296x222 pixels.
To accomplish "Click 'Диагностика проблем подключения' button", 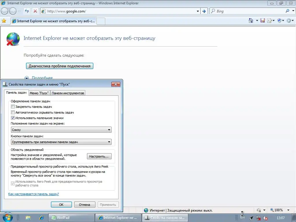I will point(60,66).
